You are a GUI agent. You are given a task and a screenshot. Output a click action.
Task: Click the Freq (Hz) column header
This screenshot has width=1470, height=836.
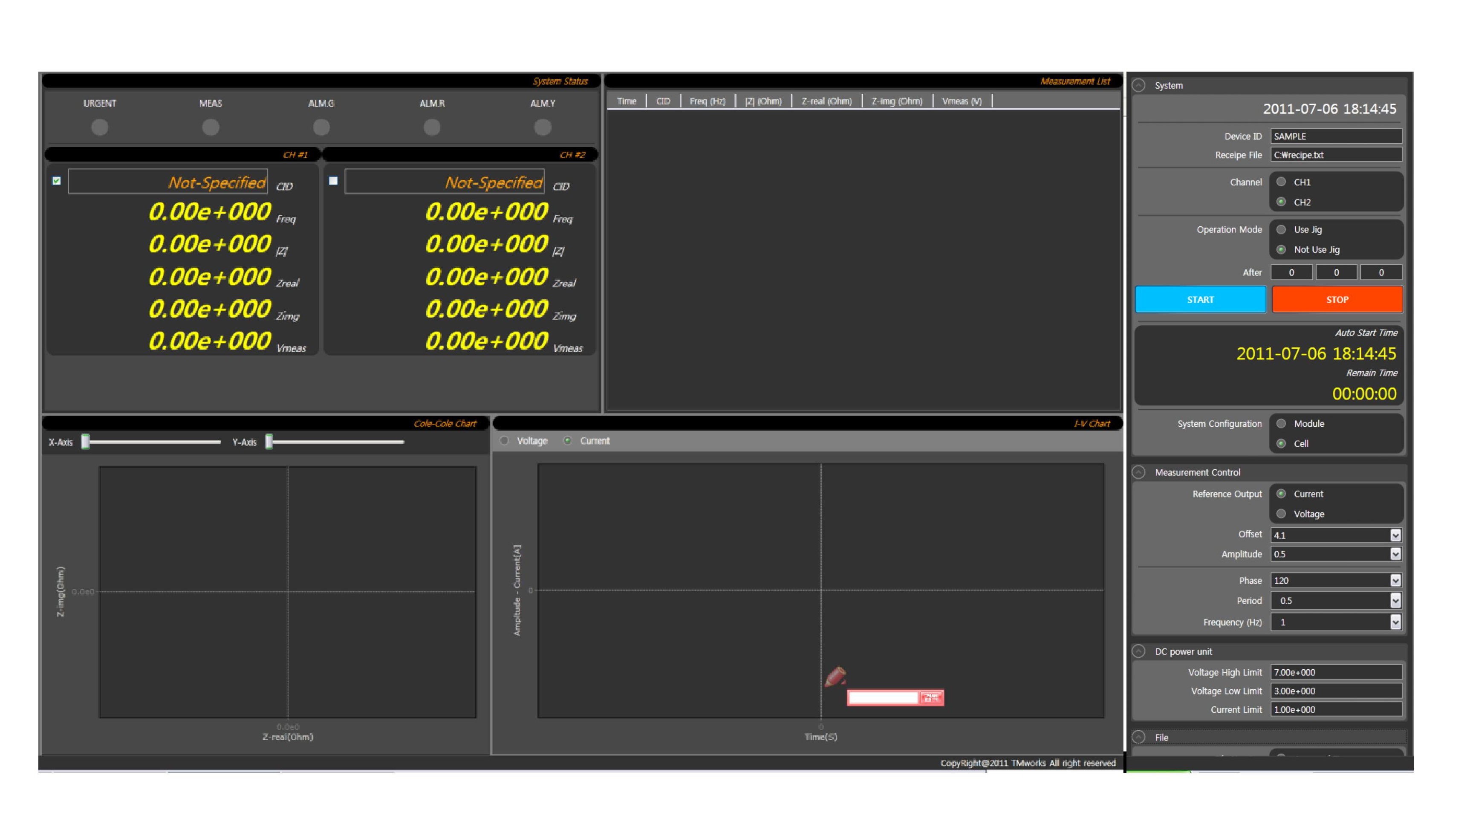click(707, 101)
